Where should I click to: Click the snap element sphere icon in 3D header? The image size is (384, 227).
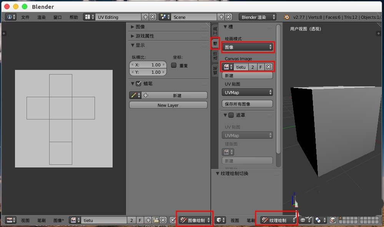tap(317, 220)
